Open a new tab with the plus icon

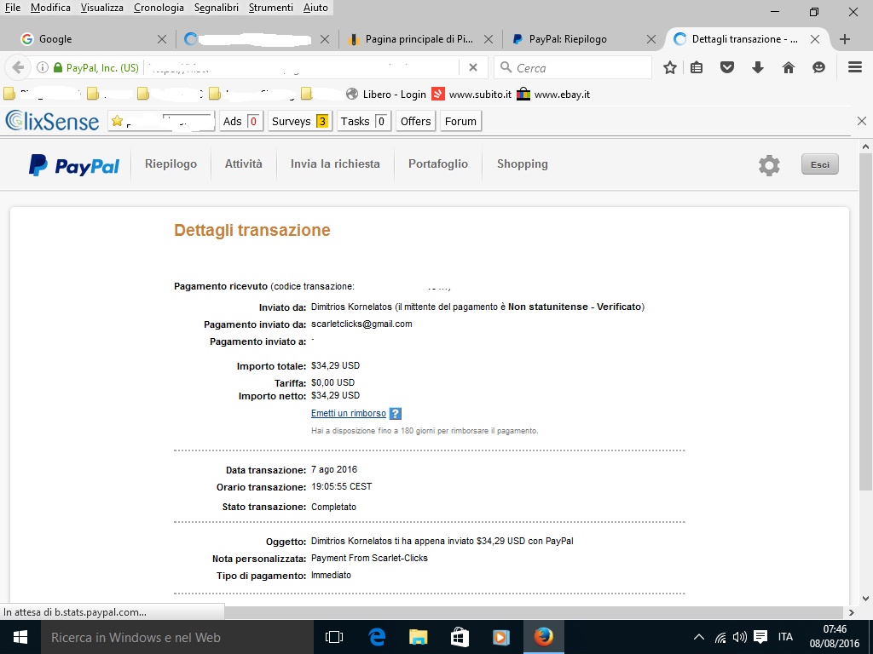[x=845, y=39]
